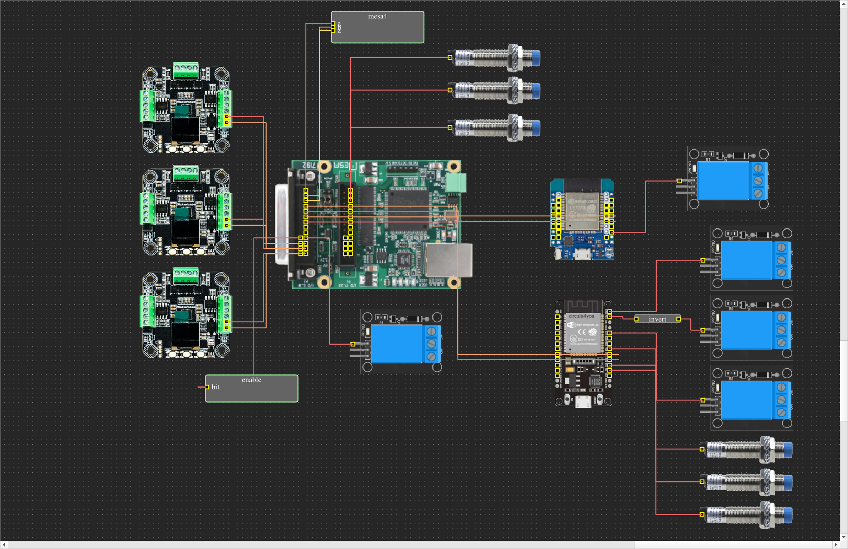Viewport: 848px width, 549px height.
Task: Click the 'bit' pin on enable block
Action: (x=207, y=387)
